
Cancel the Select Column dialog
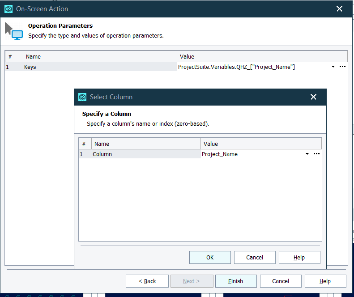(x=255, y=257)
